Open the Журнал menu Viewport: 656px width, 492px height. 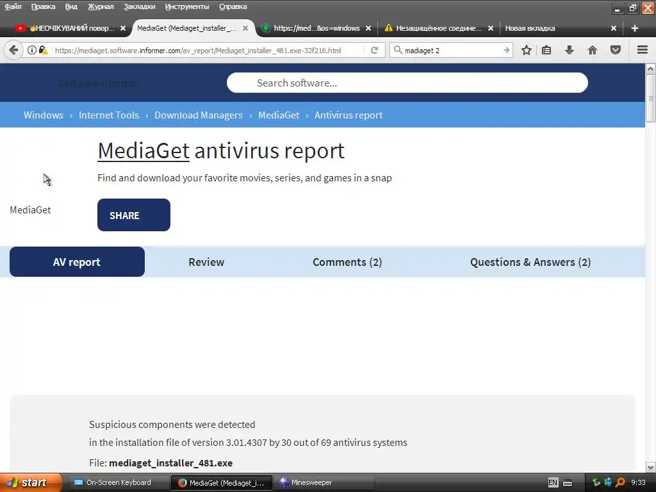(x=101, y=6)
